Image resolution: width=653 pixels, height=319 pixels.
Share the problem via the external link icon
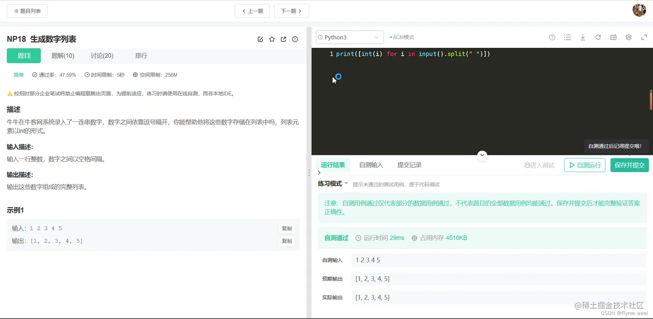pos(283,39)
